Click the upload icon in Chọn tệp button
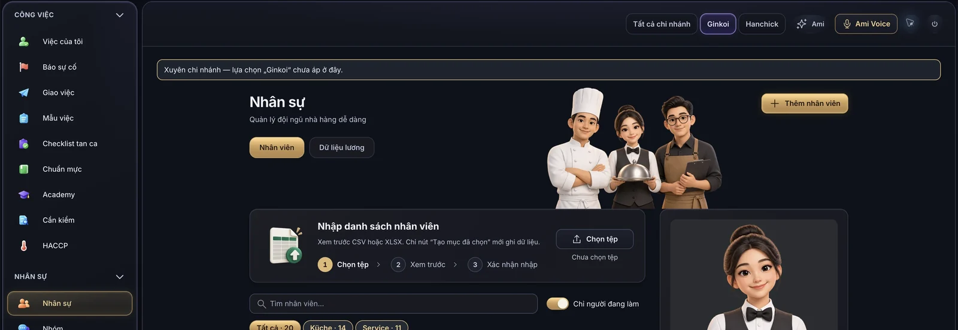This screenshot has height=330, width=958. pos(577,239)
